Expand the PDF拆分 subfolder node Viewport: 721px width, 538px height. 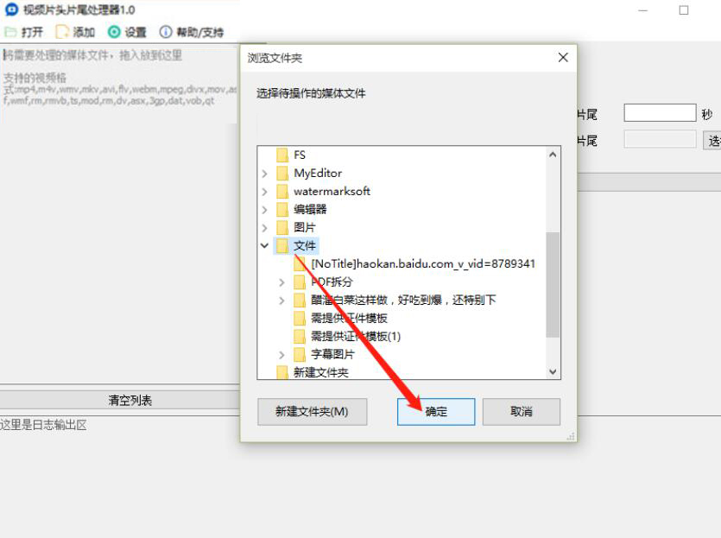click(x=281, y=282)
